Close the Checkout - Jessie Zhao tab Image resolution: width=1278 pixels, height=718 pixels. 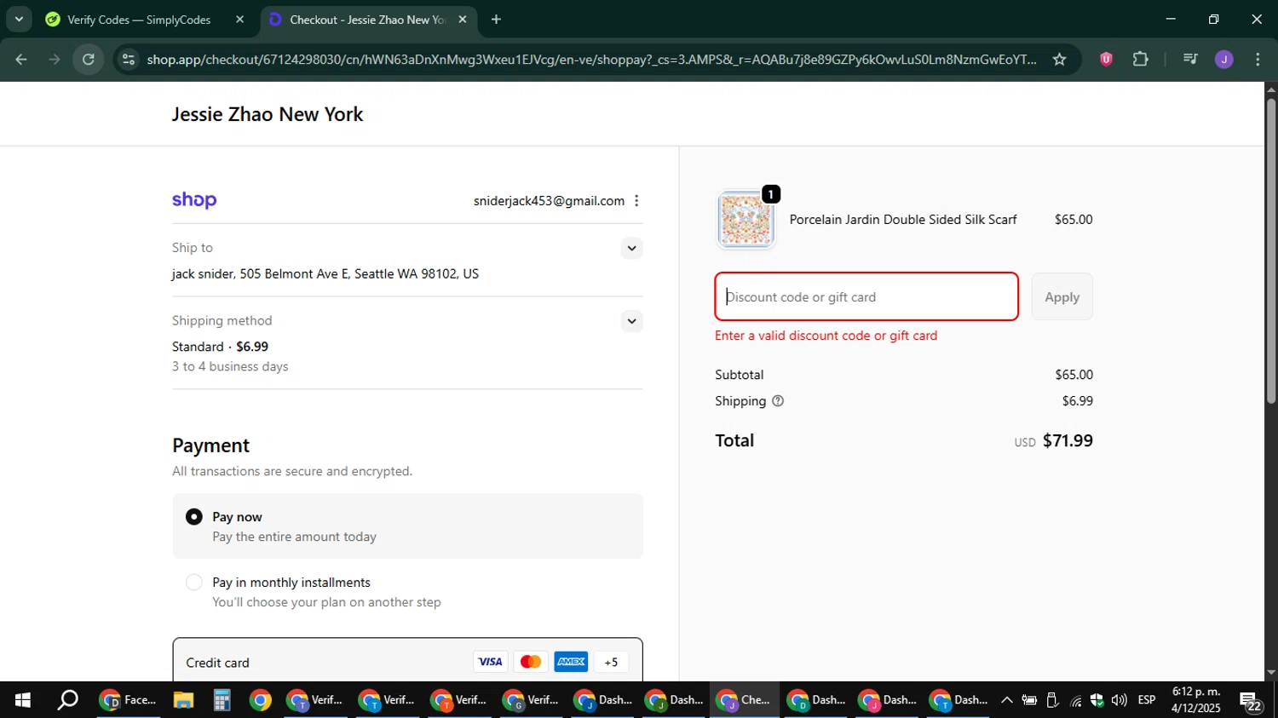coord(463,20)
